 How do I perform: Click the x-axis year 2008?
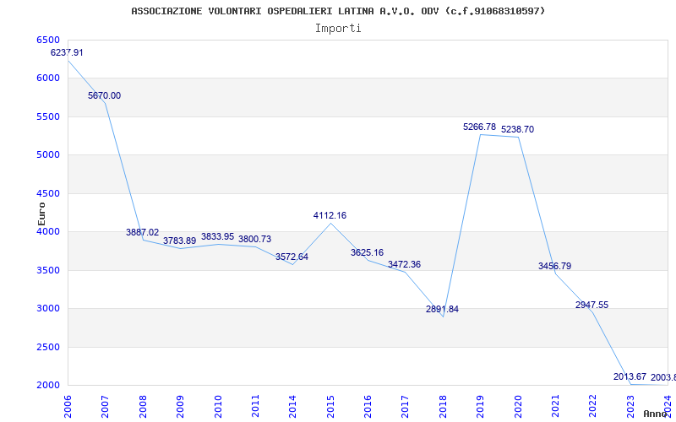click(143, 406)
